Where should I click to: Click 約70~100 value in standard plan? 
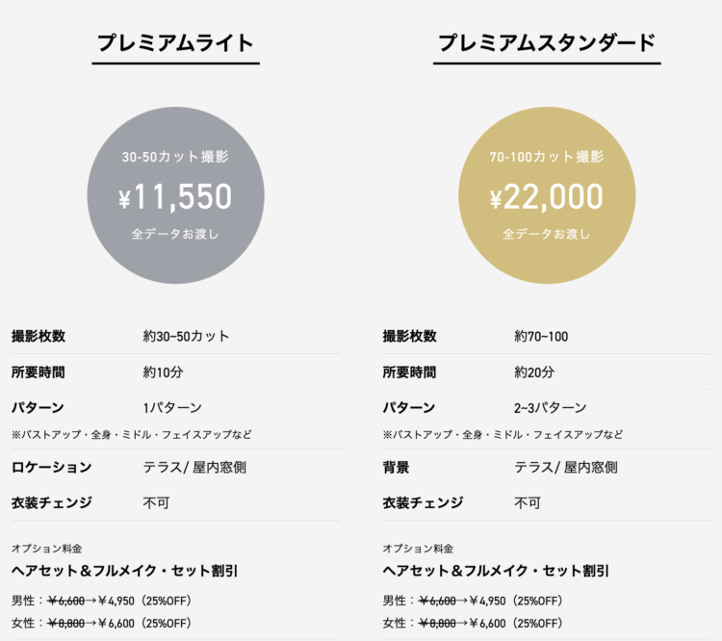pyautogui.click(x=541, y=336)
